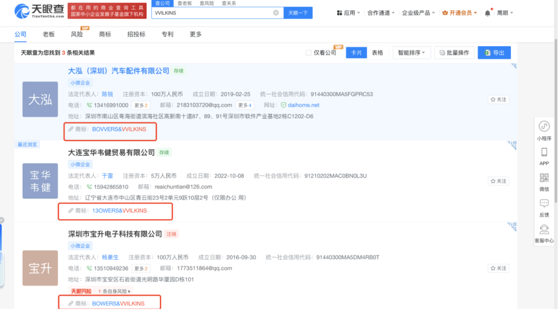Click the notification bell icon
The image size is (558, 311).
[487, 12]
